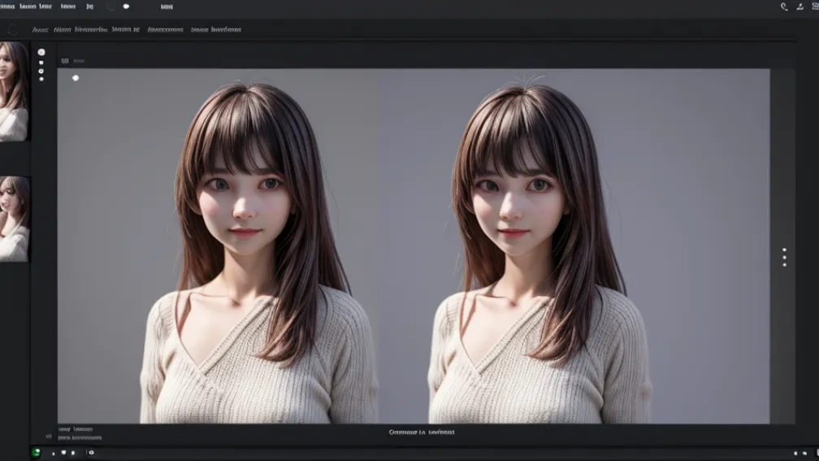Open the fourth menu item in the top menu bar

89,7
